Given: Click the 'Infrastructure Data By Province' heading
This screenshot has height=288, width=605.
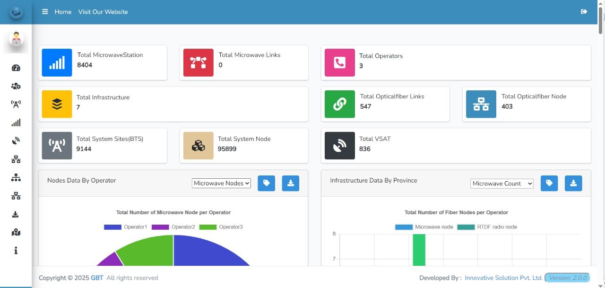Looking at the screenshot, I should click(x=373, y=180).
